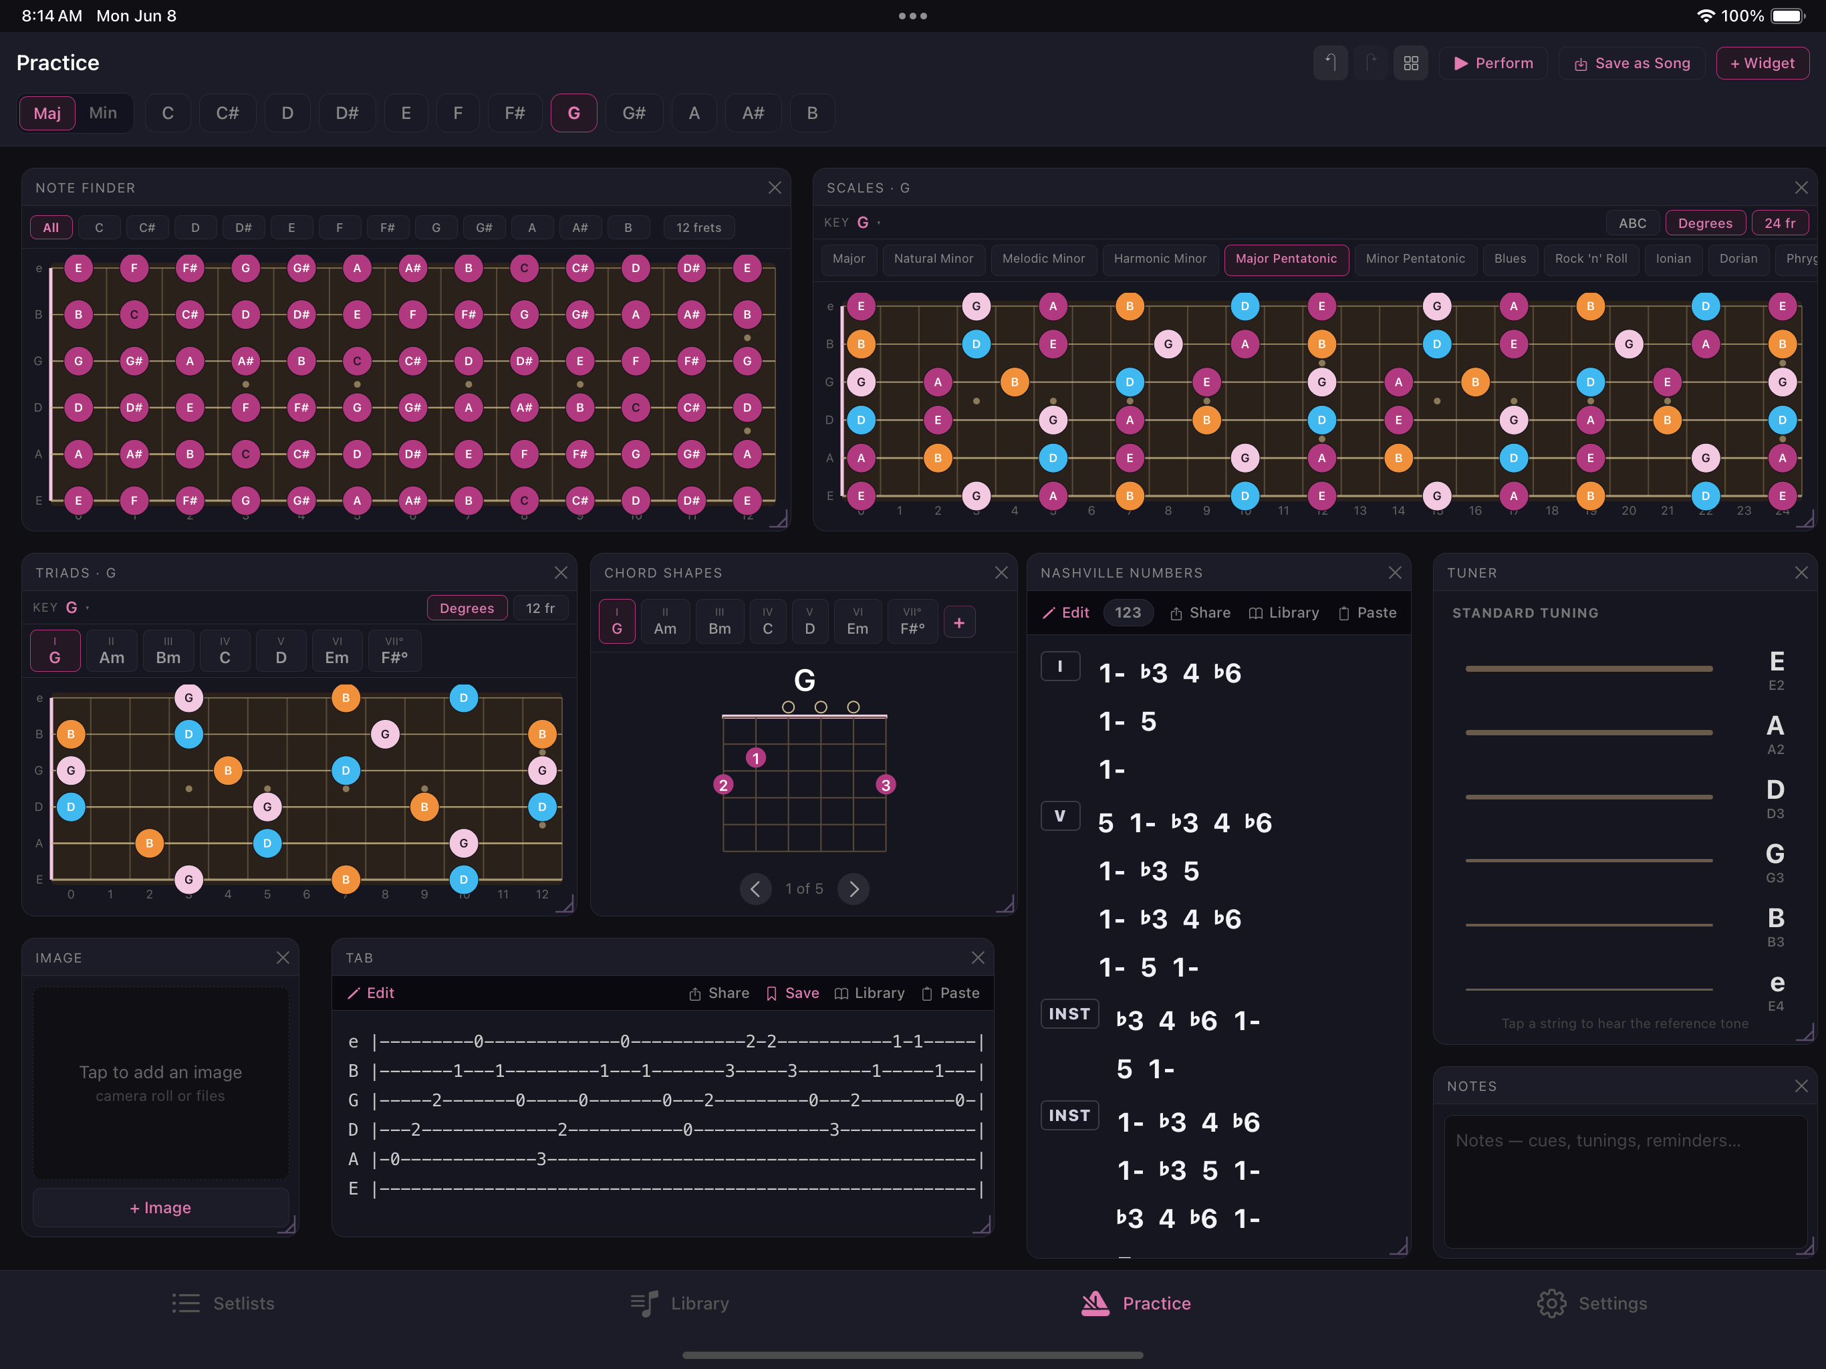Switch Scales labels to ABC

(x=1632, y=223)
